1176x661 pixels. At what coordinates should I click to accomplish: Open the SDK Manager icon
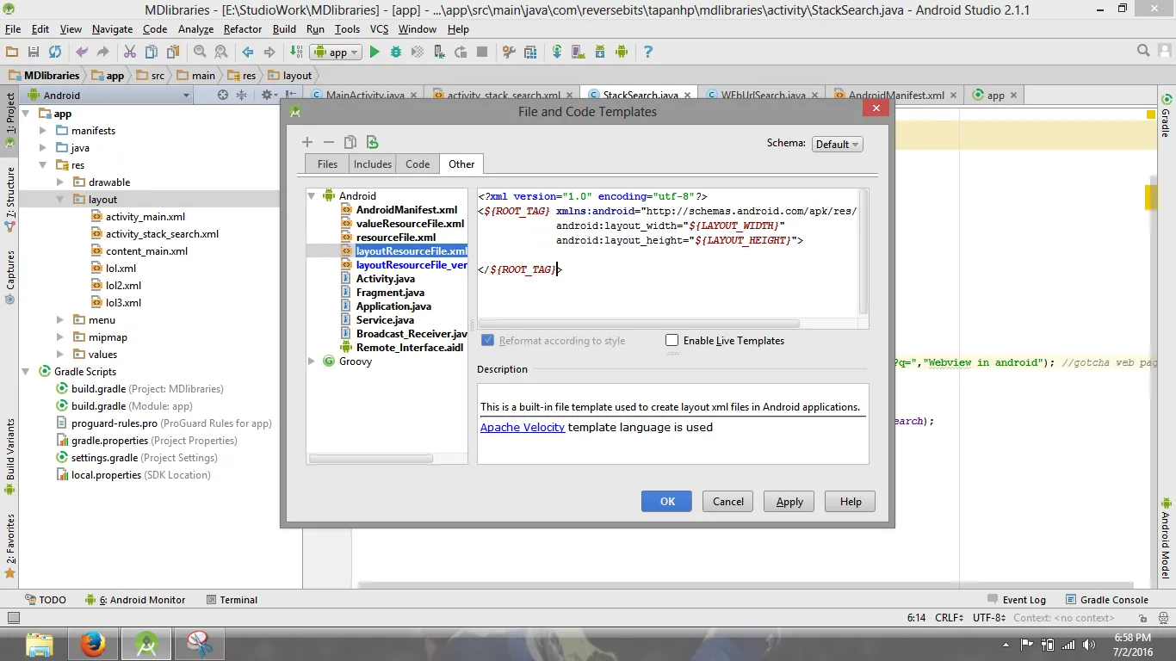(x=600, y=52)
